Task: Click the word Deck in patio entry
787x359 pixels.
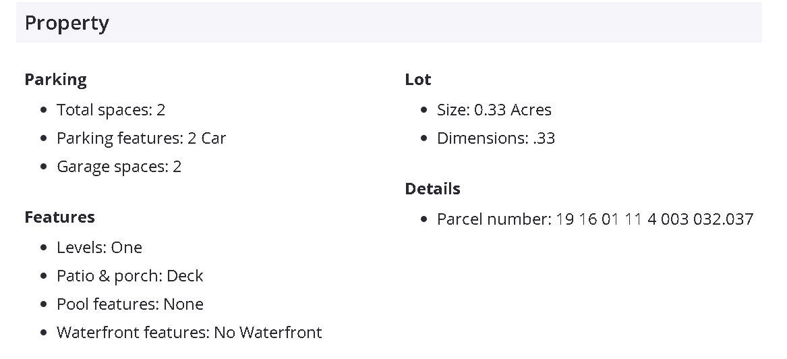Action: [x=185, y=276]
